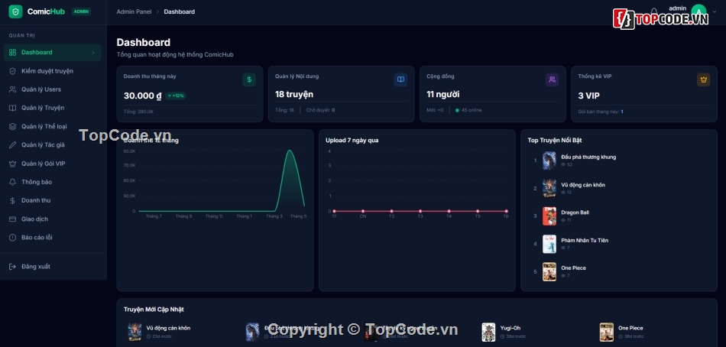
Task: Click the Truyện Mới Cập Nhật heading
Action: [154, 310]
